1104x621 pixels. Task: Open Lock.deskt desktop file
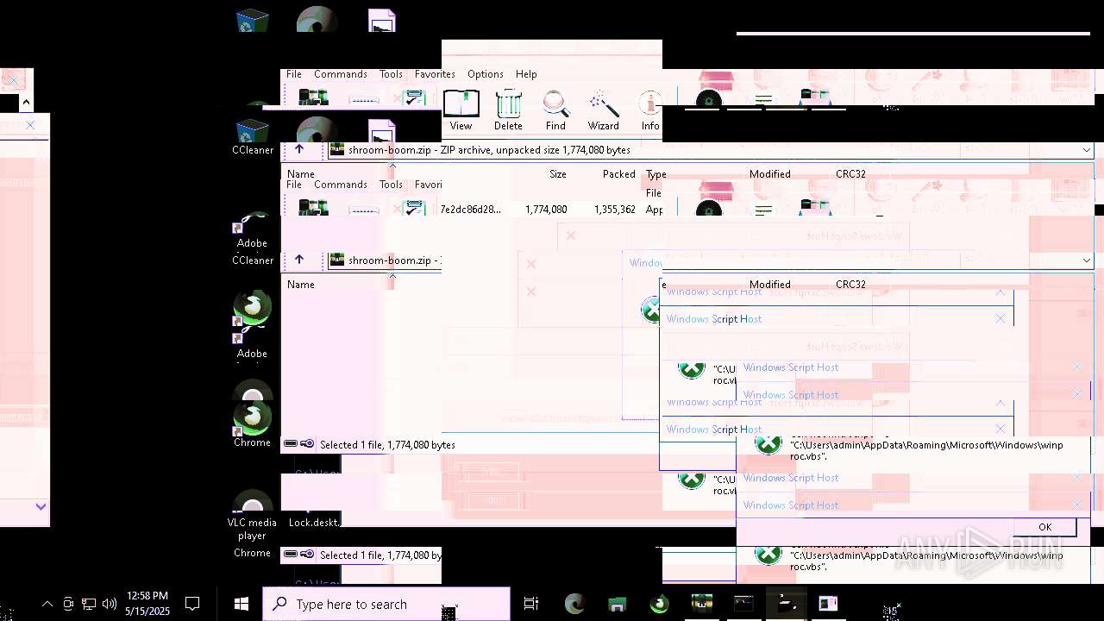point(314,523)
